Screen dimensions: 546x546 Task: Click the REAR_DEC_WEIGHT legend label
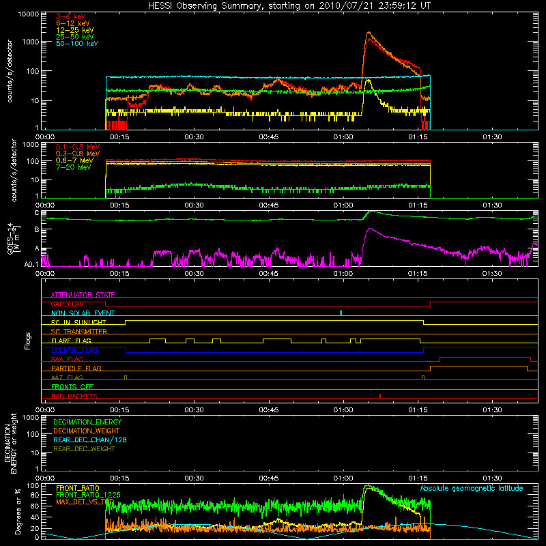coord(84,449)
